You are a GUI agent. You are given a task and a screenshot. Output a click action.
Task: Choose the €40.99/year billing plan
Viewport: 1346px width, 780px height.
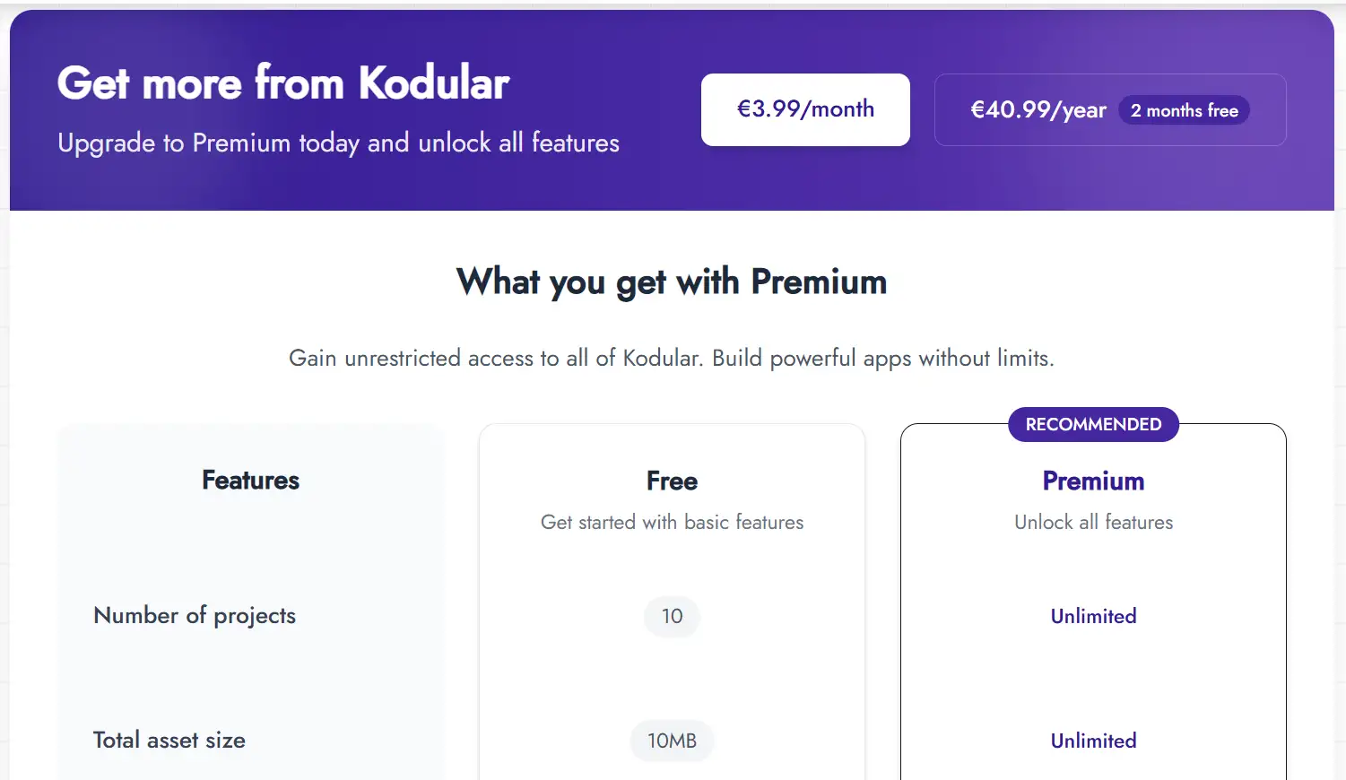point(1038,110)
